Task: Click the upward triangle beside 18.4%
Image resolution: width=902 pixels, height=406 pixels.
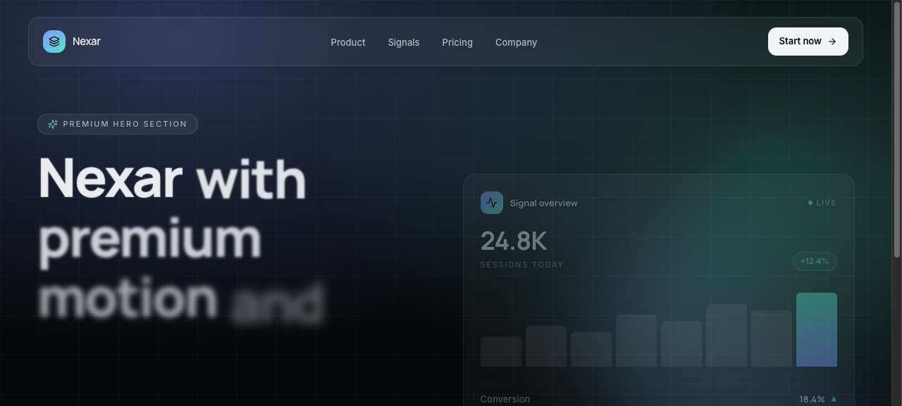Action: click(x=834, y=399)
